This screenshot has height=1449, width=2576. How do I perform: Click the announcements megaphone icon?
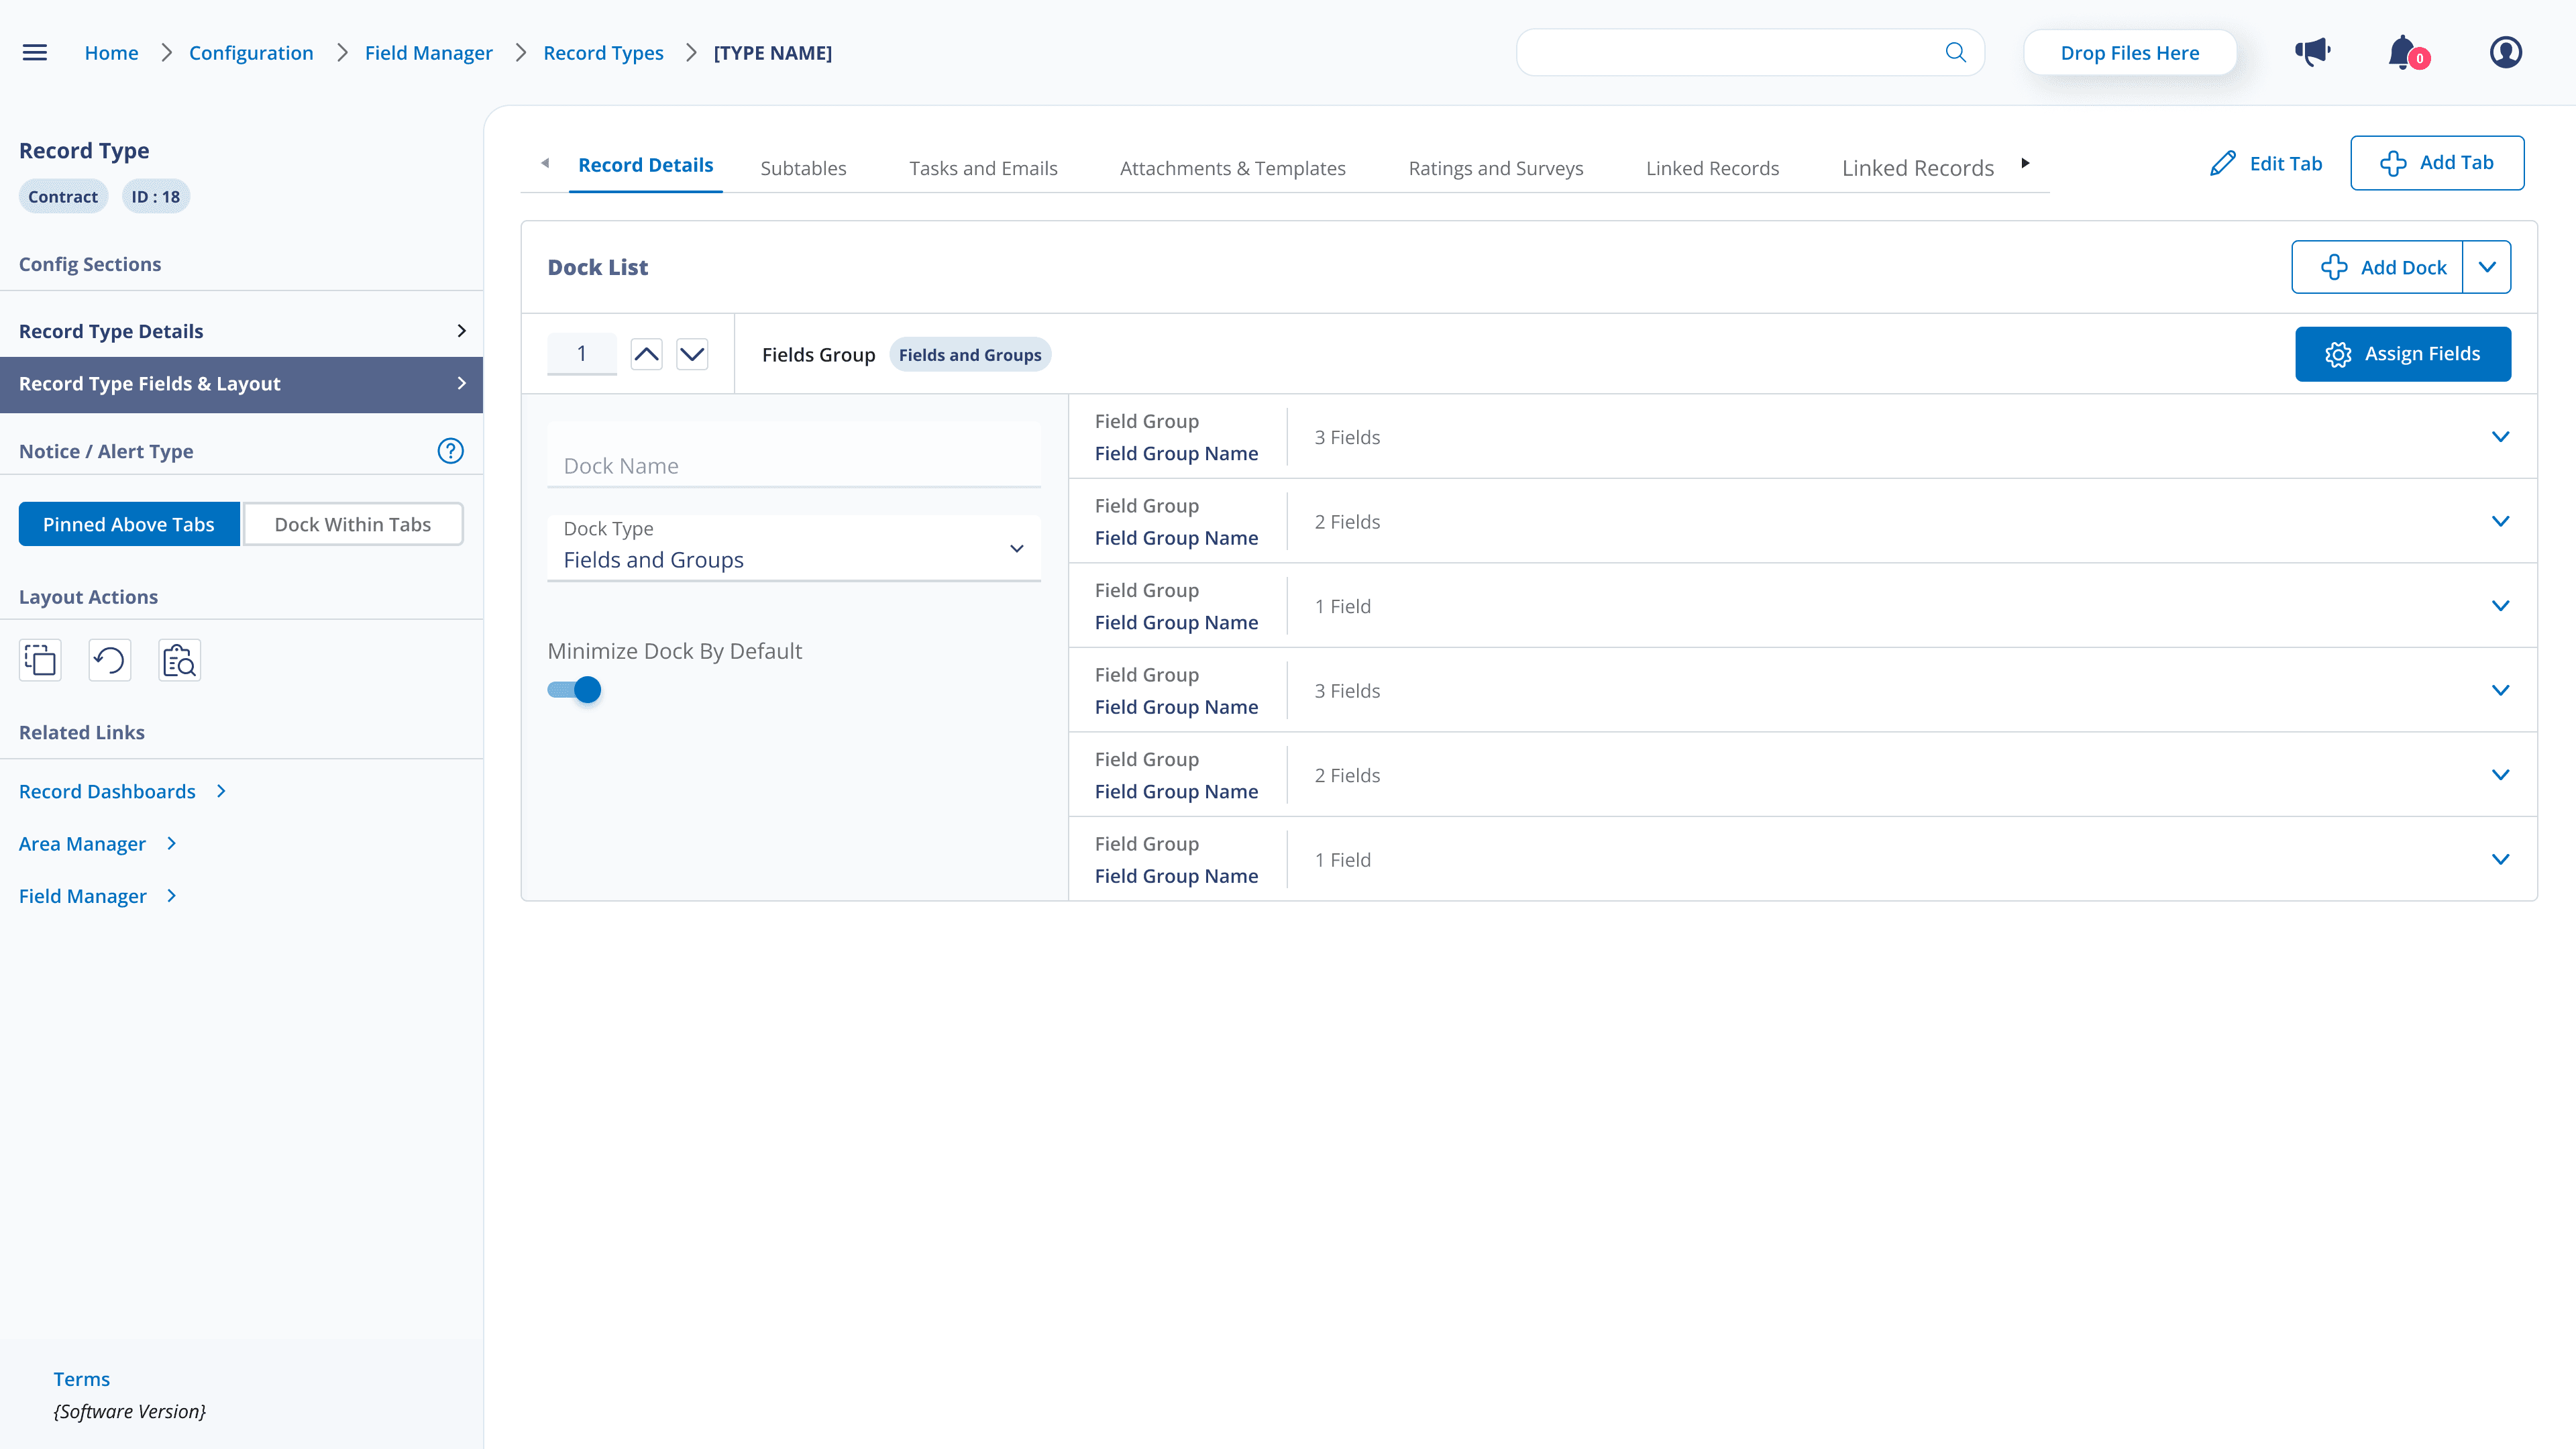coord(2312,52)
